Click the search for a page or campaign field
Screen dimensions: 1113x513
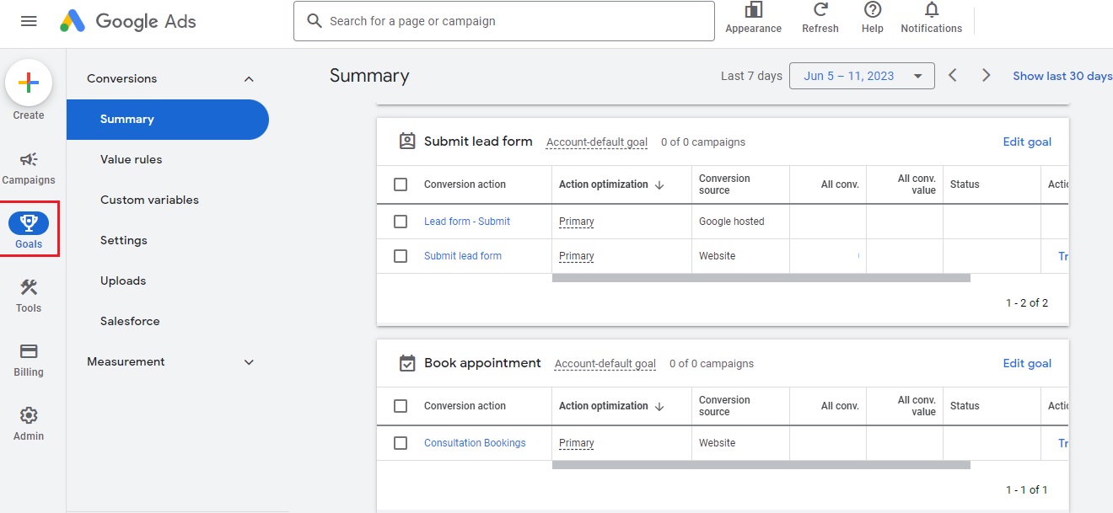coord(503,21)
